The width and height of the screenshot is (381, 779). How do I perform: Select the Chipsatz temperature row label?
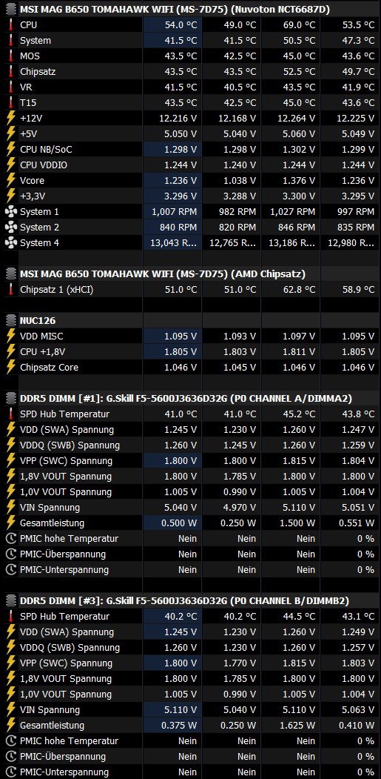pyautogui.click(x=38, y=72)
